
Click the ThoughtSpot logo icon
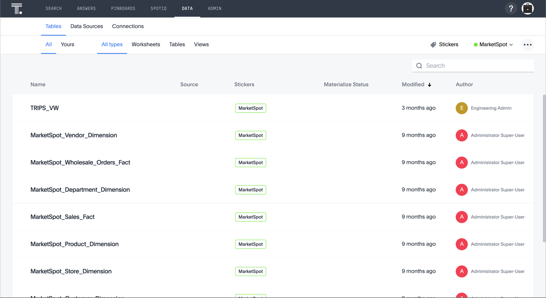tap(17, 8)
